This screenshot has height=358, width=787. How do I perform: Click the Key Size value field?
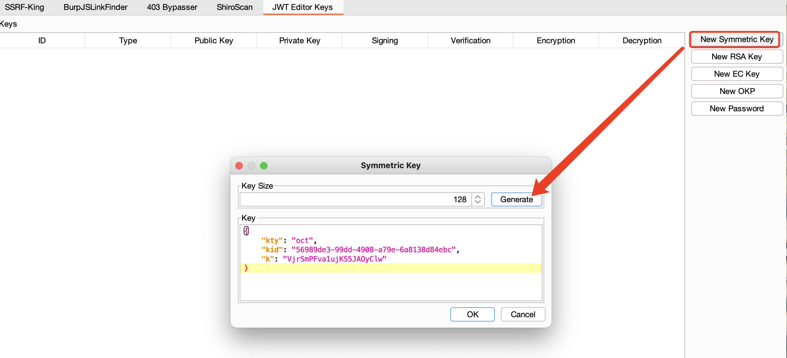pos(355,199)
